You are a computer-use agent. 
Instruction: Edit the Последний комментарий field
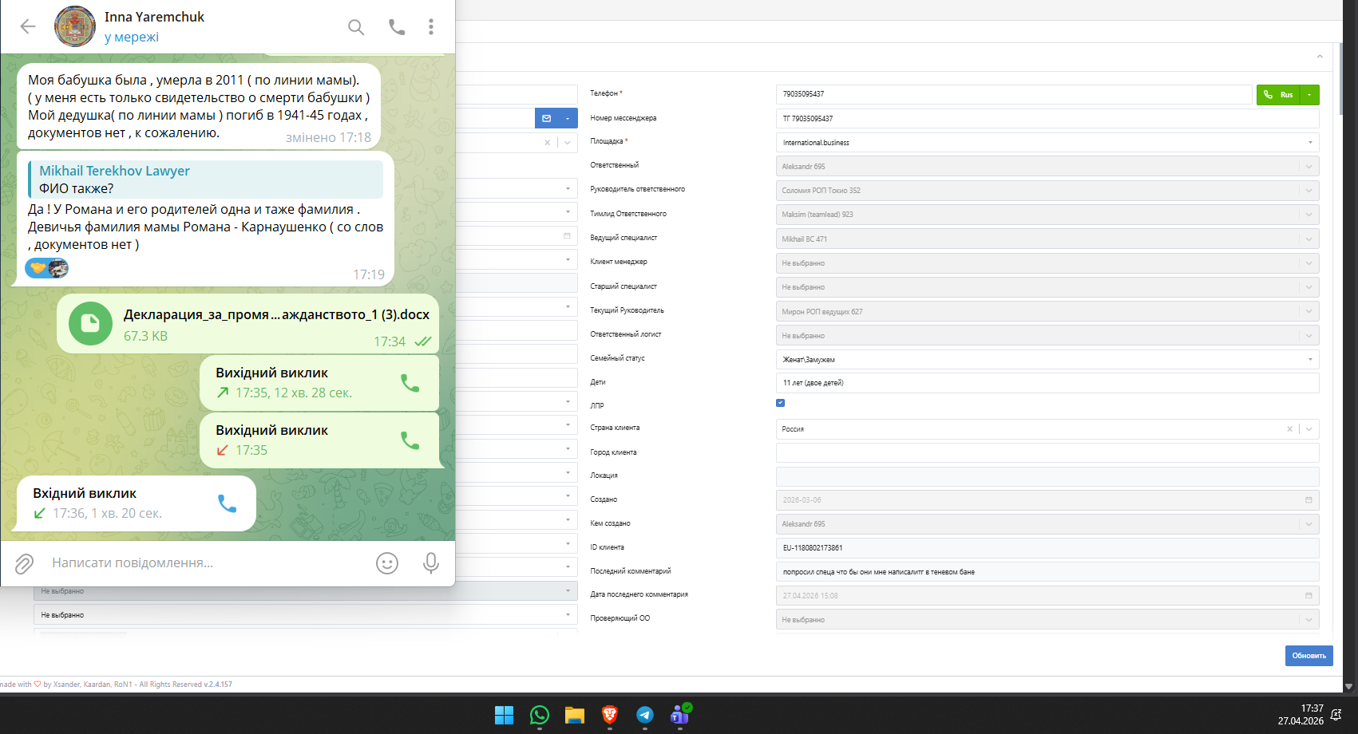(x=1047, y=572)
